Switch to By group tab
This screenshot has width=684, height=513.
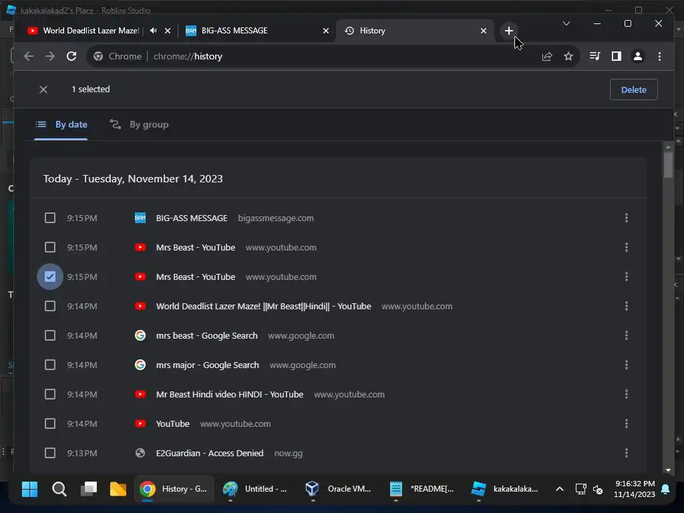[139, 125]
